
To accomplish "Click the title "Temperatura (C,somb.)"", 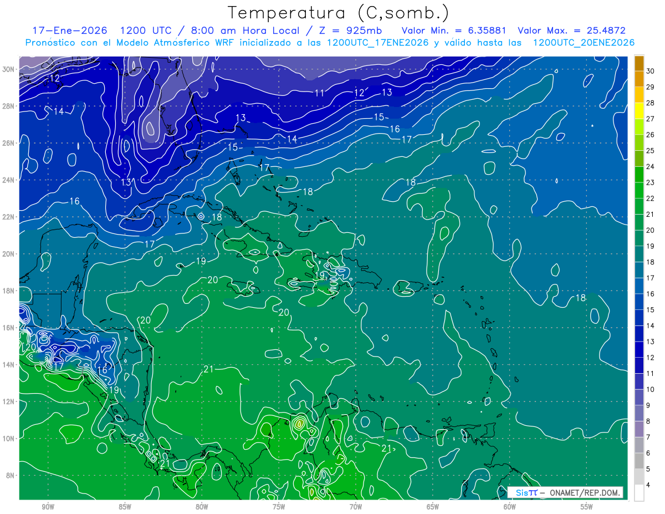I will (339, 13).
